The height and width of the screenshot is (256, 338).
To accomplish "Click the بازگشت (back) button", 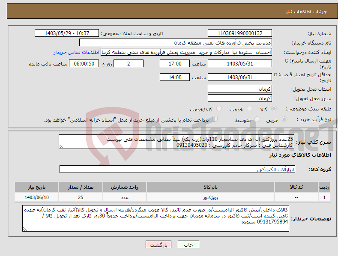I will 159,244.
